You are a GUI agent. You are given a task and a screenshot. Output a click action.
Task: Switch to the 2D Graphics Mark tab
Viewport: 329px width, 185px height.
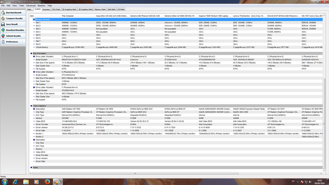(69, 9)
